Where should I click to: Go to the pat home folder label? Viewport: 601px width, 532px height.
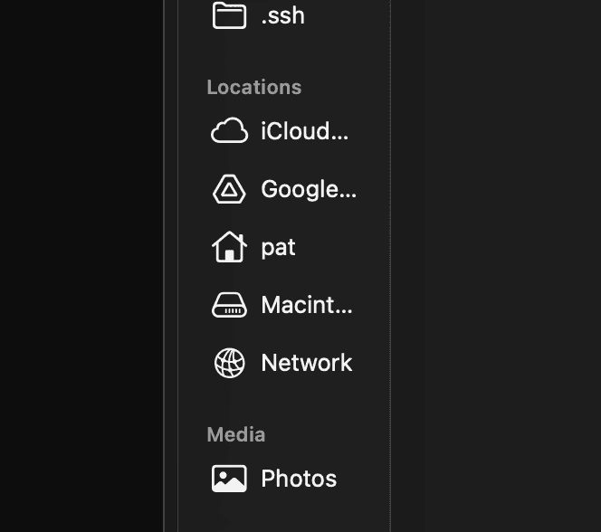coord(278,247)
